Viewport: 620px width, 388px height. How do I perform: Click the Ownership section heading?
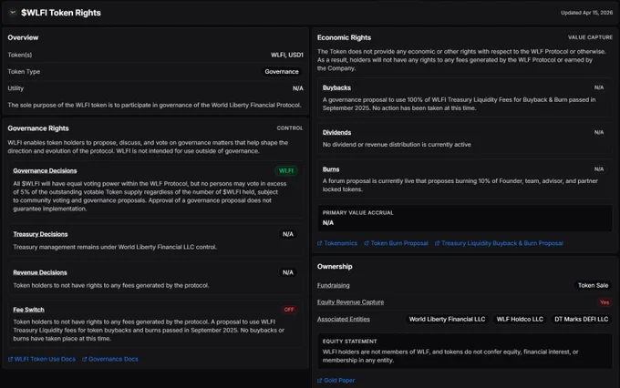[335, 267]
